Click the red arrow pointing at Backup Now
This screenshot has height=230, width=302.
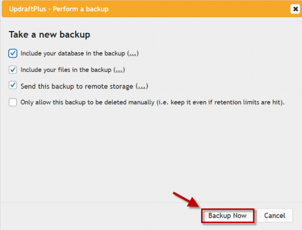point(186,199)
